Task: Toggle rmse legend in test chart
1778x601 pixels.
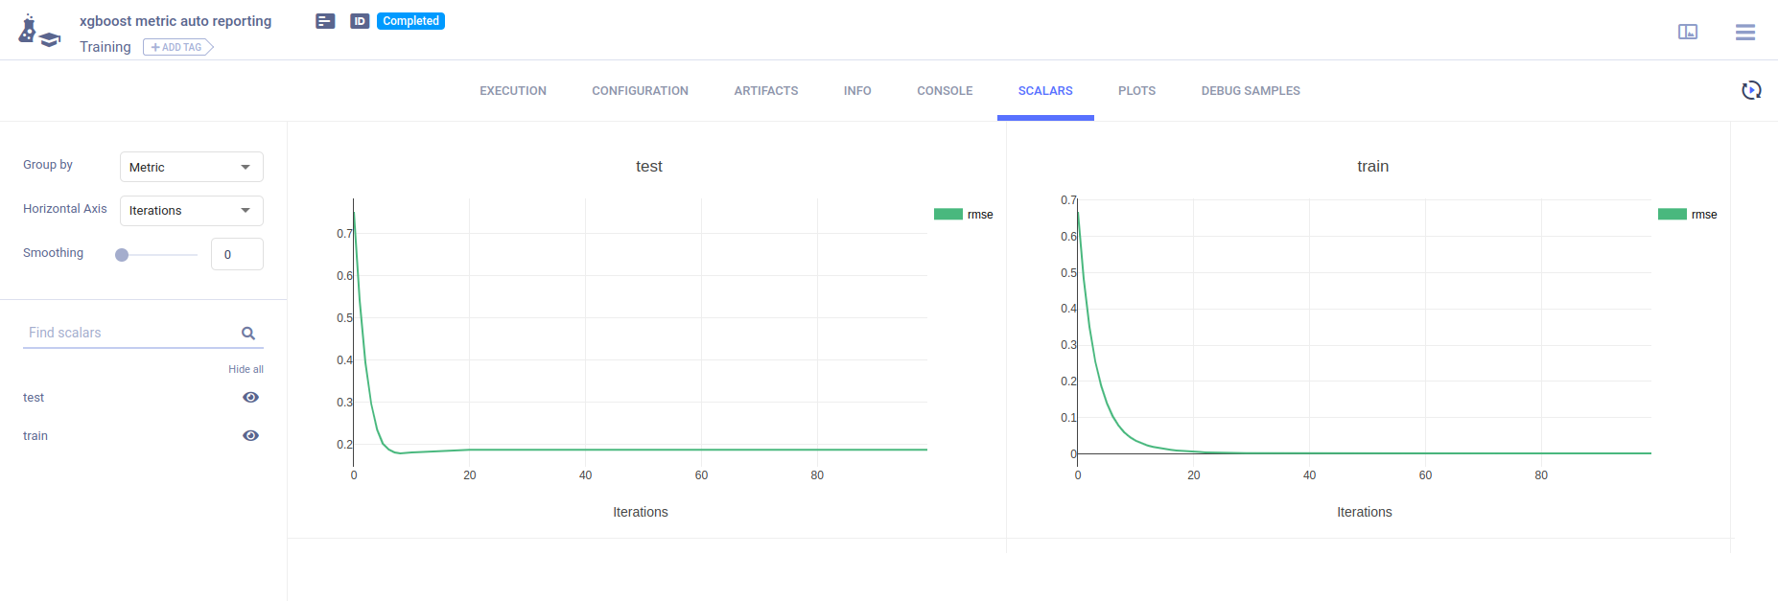Action: pos(964,215)
